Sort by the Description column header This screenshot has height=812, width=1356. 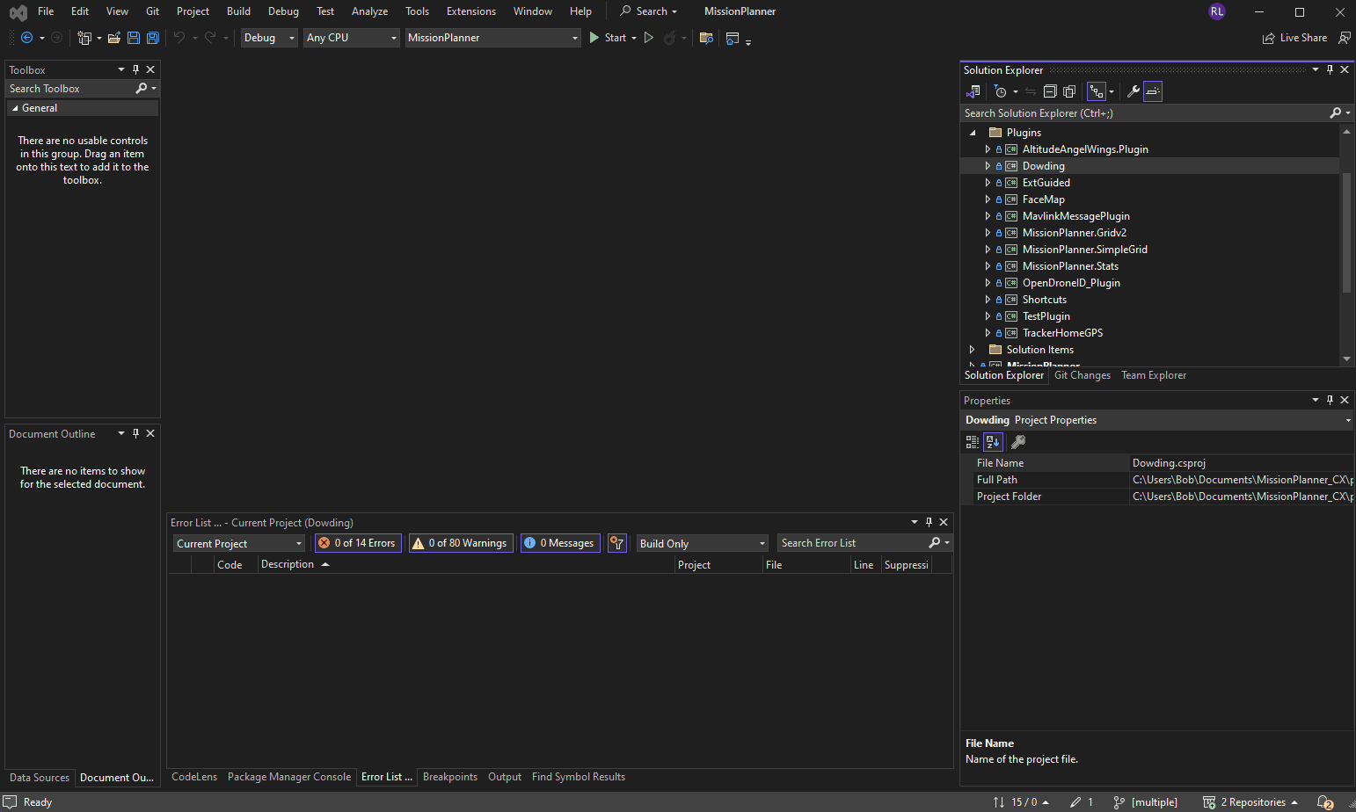pyautogui.click(x=466, y=565)
